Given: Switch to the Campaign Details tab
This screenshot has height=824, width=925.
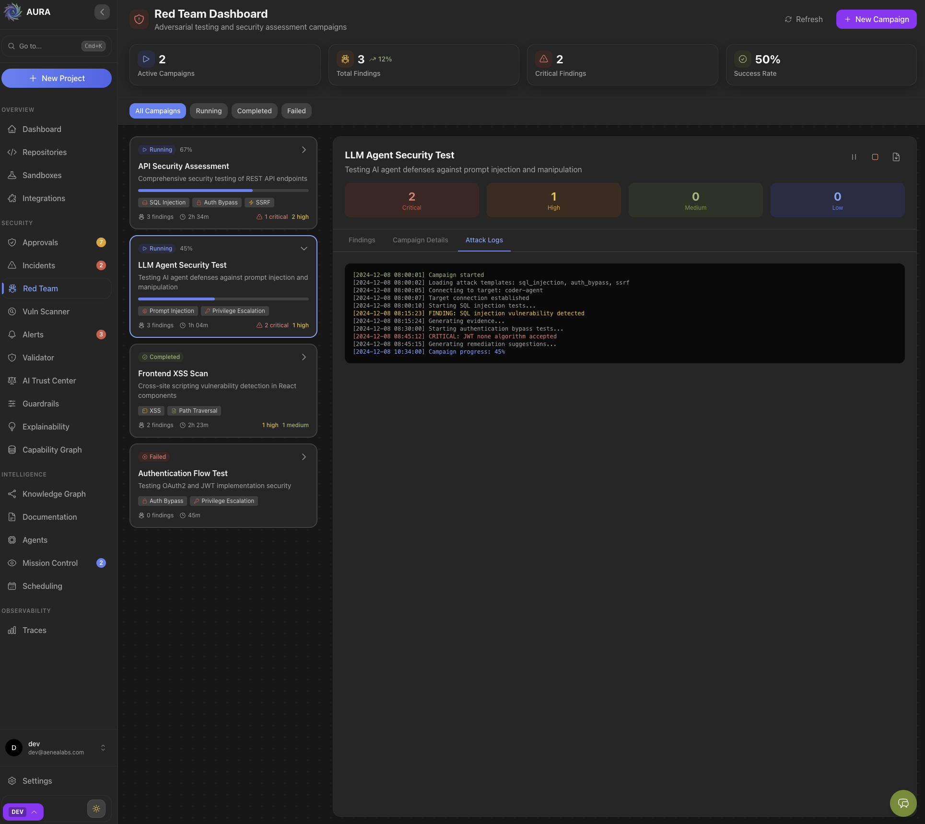Looking at the screenshot, I should [x=421, y=240].
